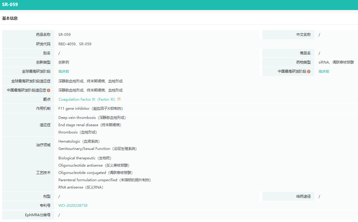The height and width of the screenshot is (222, 358).
Task: Click the R&D code value RBD-4059、SR-059
Action: [75, 44]
